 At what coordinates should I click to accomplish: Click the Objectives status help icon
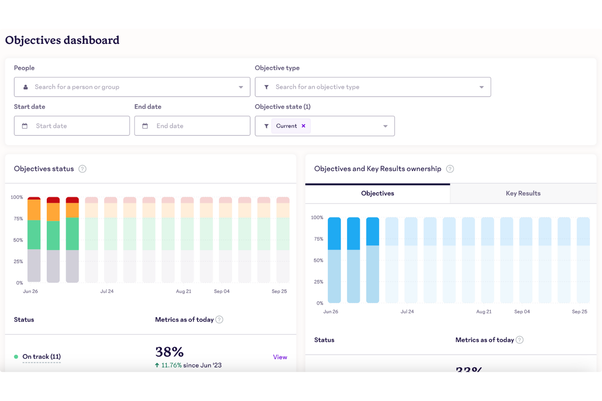point(83,169)
